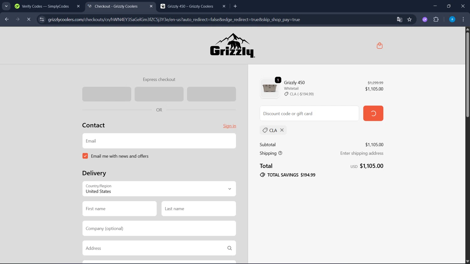Click the Grizzly 450 product thumbnail

(269, 88)
